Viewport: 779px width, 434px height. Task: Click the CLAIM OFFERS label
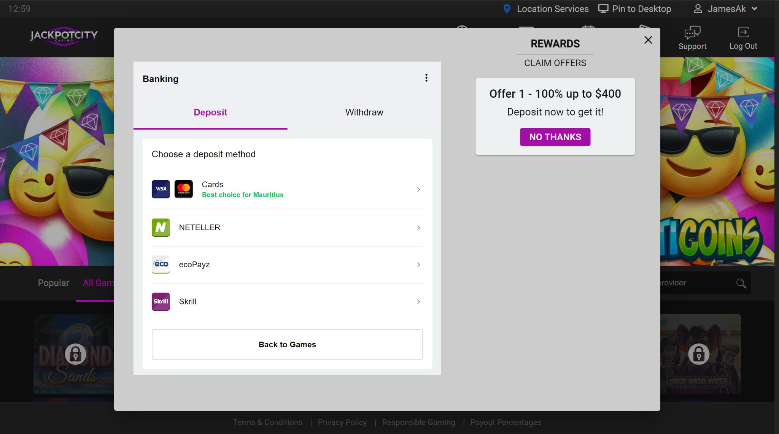pos(555,63)
